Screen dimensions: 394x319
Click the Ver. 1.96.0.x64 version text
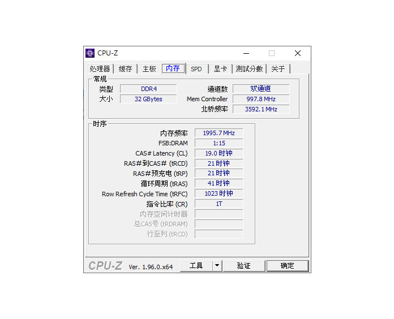pos(151,267)
